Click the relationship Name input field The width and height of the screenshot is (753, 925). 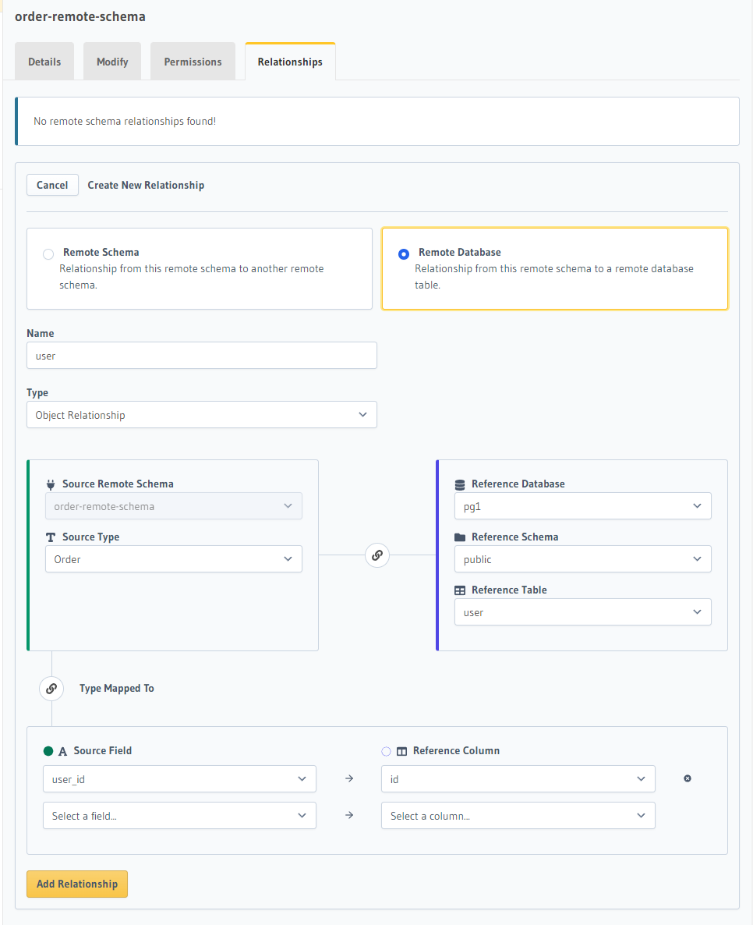pos(201,356)
